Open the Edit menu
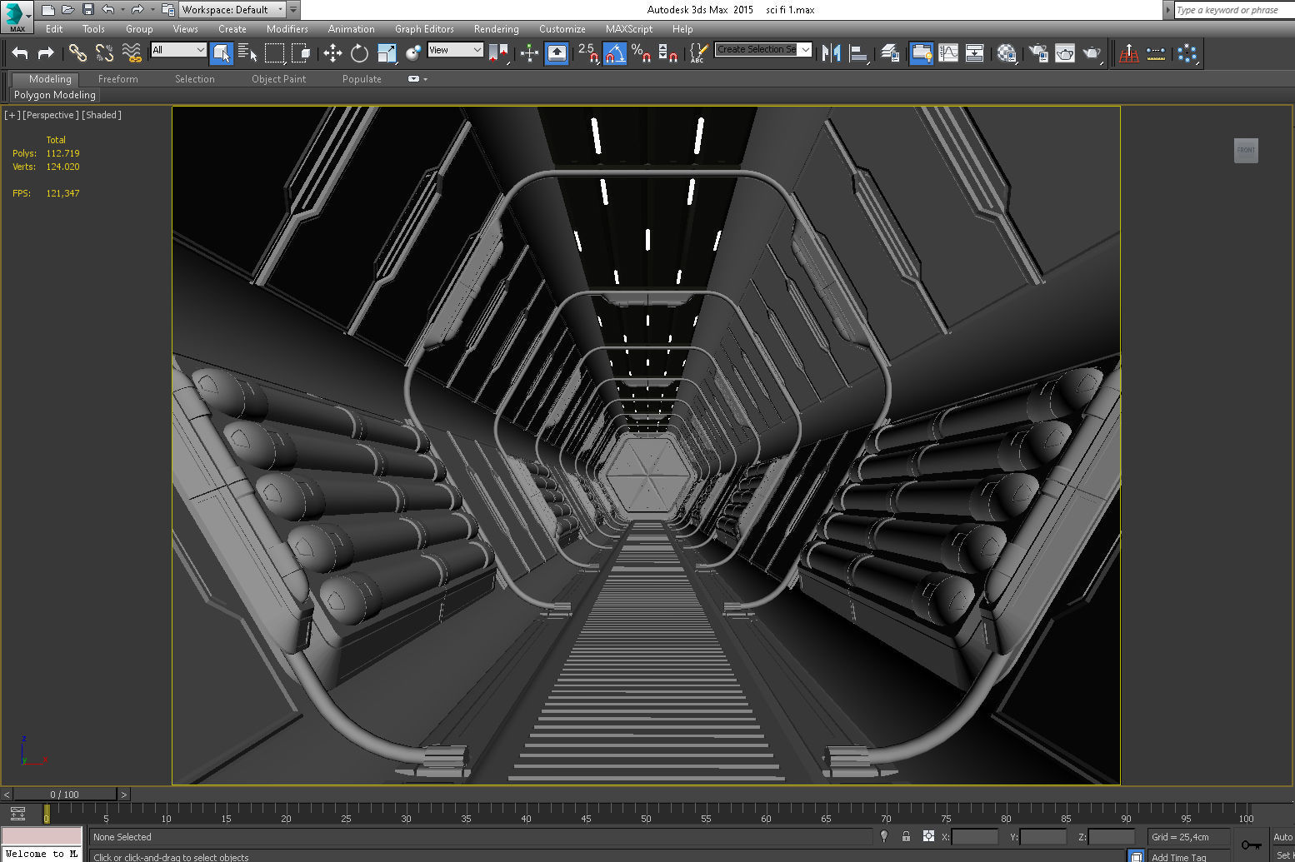Screen dimensions: 1295x862 (x=54, y=29)
